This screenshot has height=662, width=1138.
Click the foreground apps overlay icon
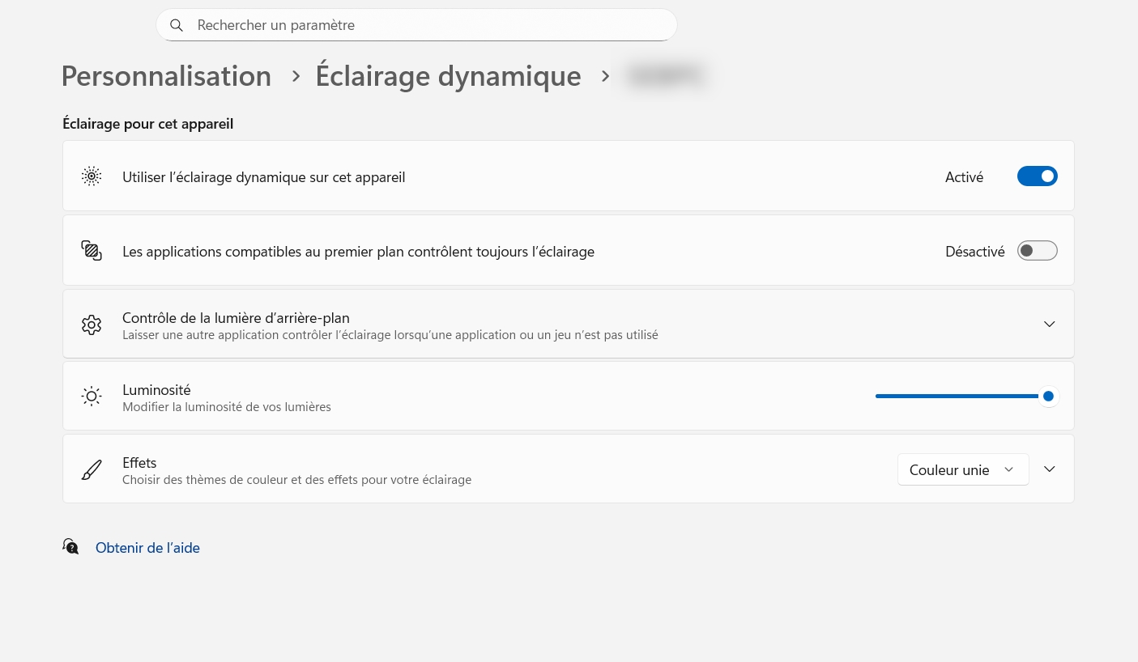click(92, 251)
